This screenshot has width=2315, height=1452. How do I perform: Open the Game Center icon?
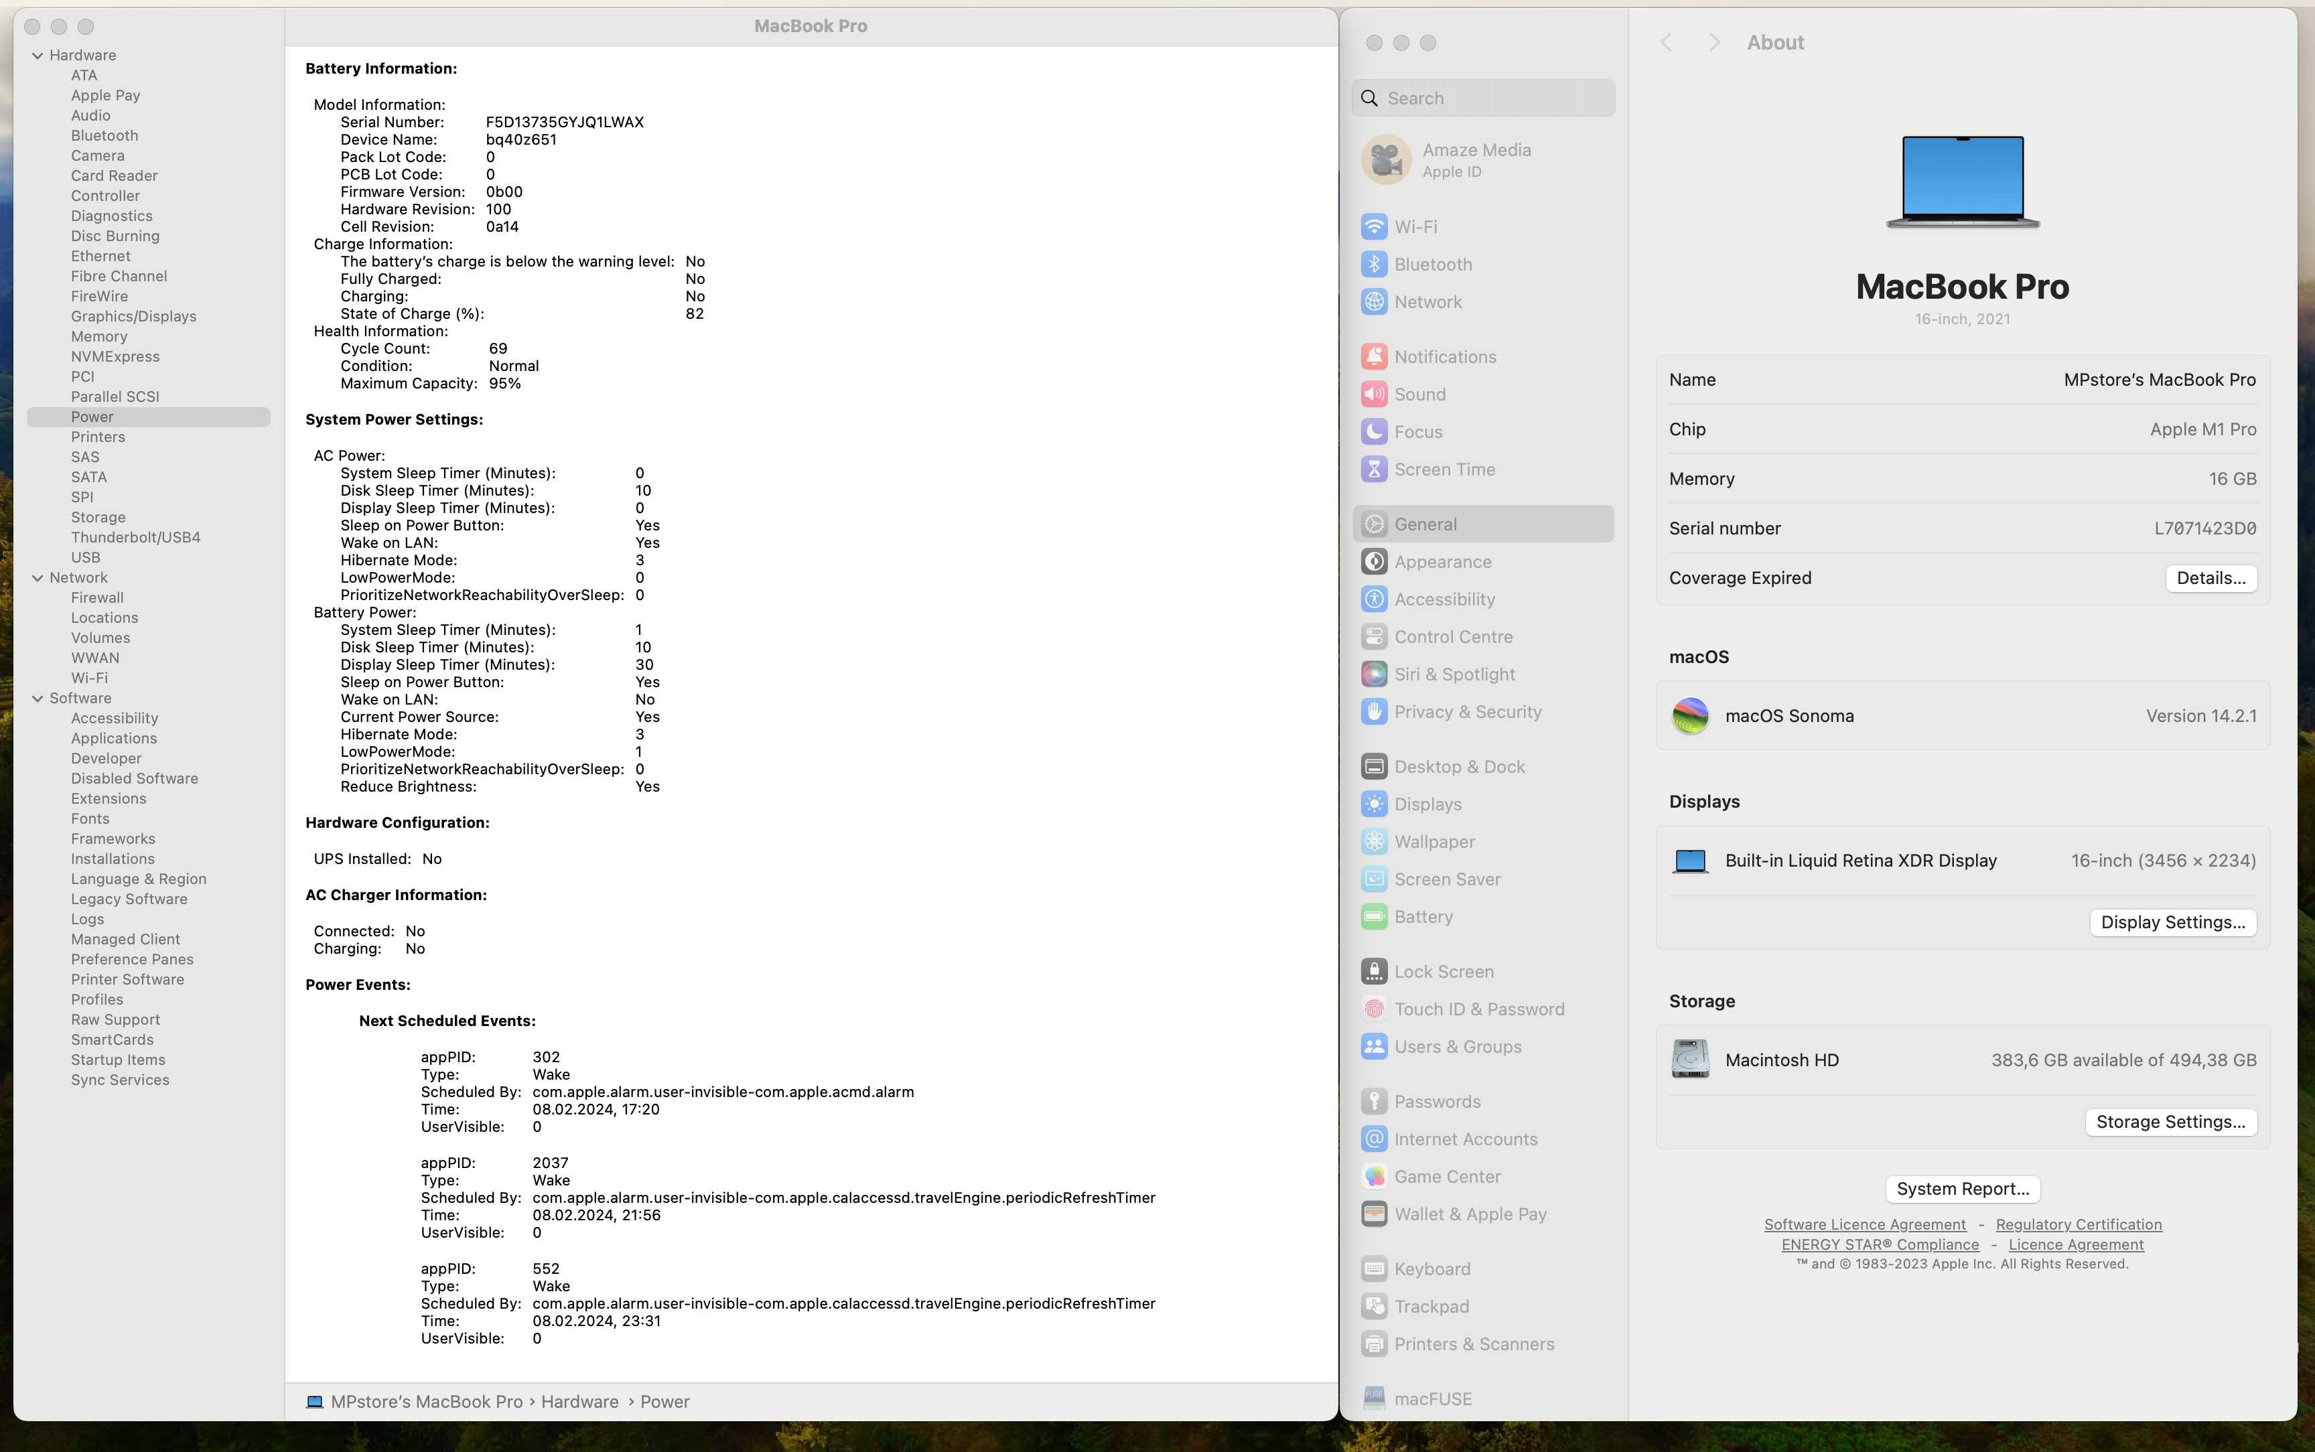(x=1374, y=1175)
